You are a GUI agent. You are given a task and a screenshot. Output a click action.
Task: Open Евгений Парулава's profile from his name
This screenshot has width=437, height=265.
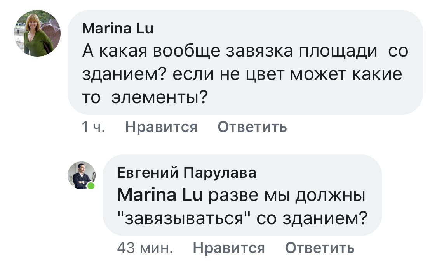186,173
